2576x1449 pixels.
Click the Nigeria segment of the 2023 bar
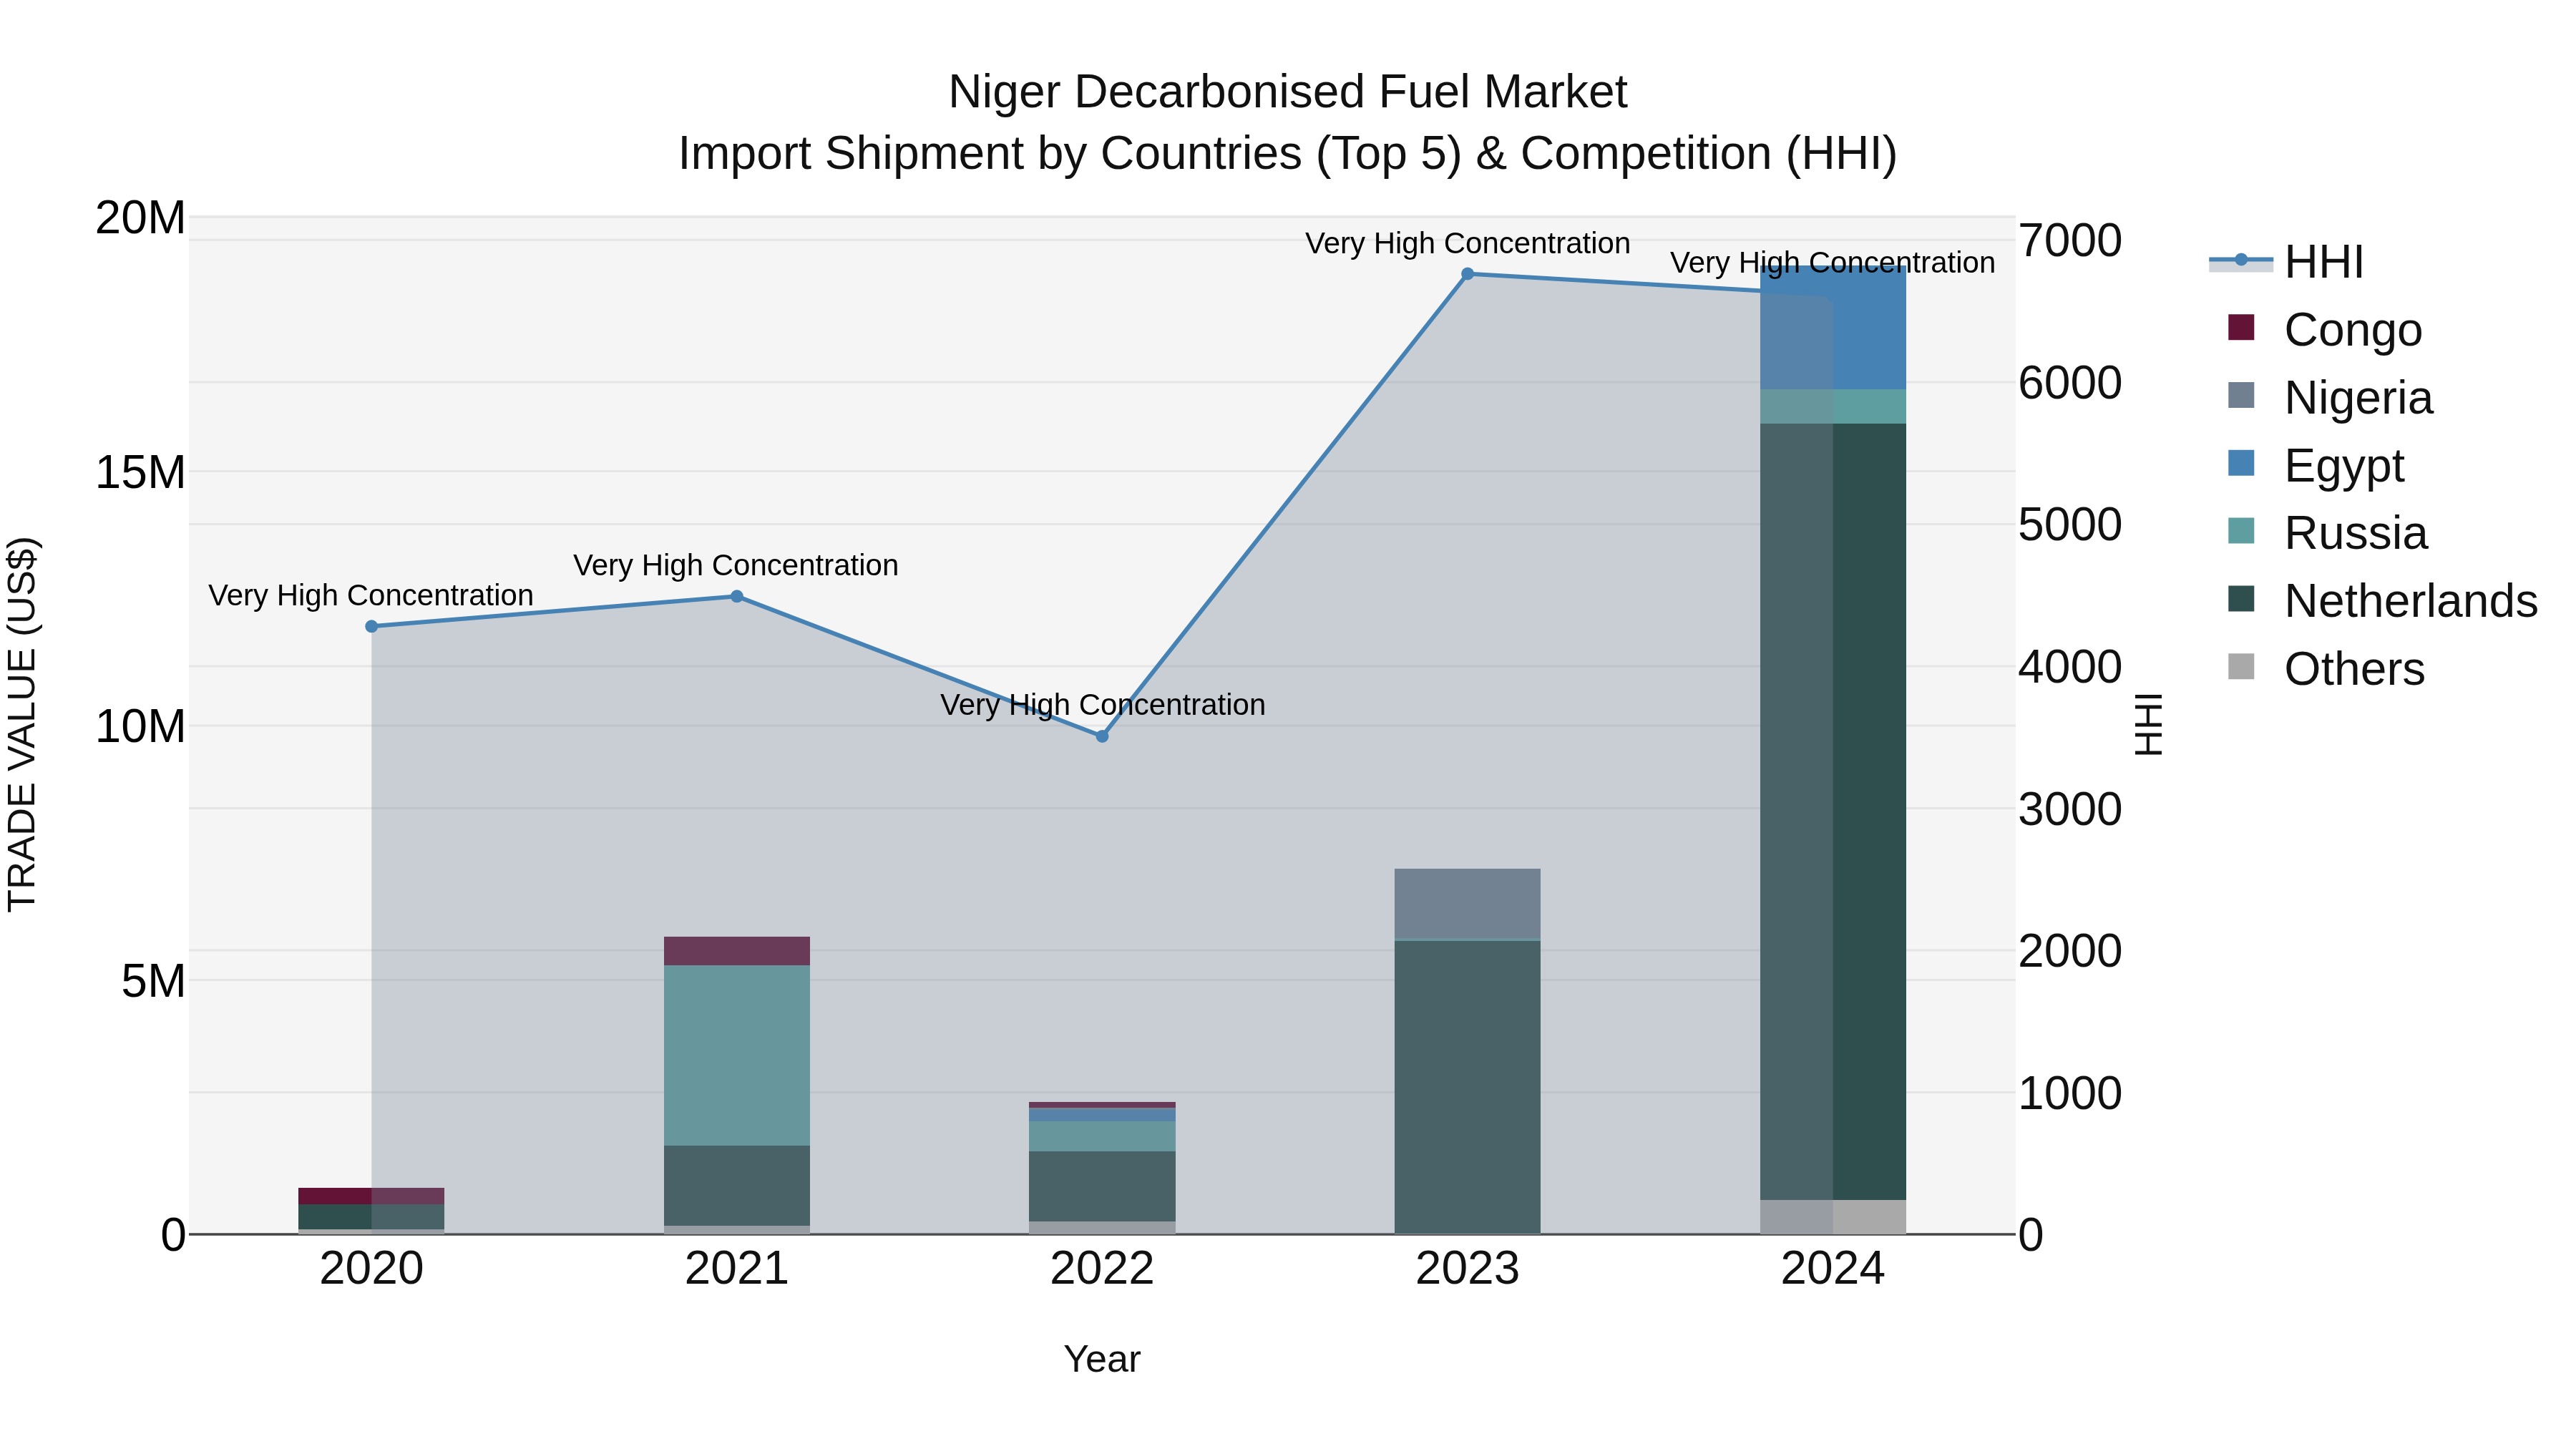tap(1467, 904)
